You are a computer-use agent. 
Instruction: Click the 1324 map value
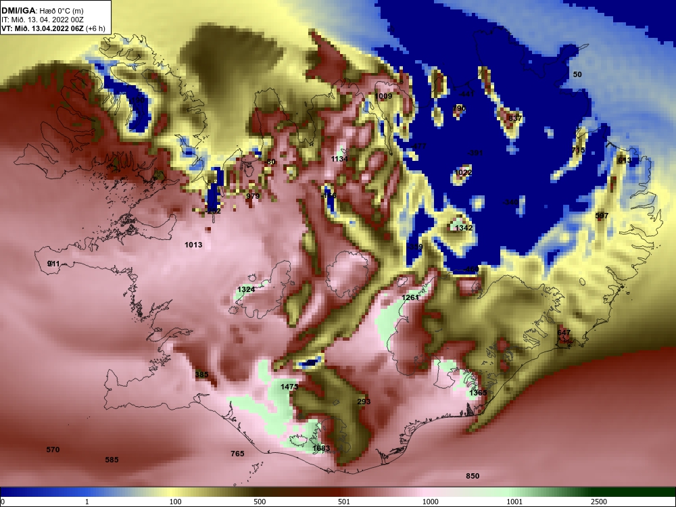click(246, 289)
